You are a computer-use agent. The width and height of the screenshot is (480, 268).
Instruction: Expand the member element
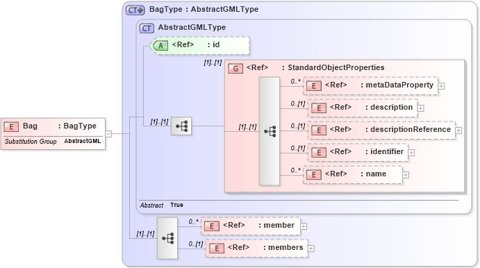point(304,226)
